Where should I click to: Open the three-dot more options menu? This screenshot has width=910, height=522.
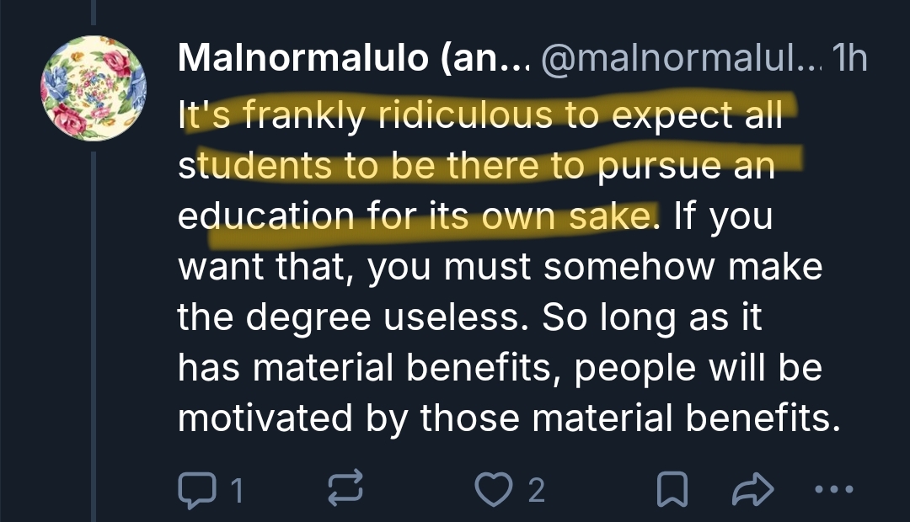coord(835,489)
